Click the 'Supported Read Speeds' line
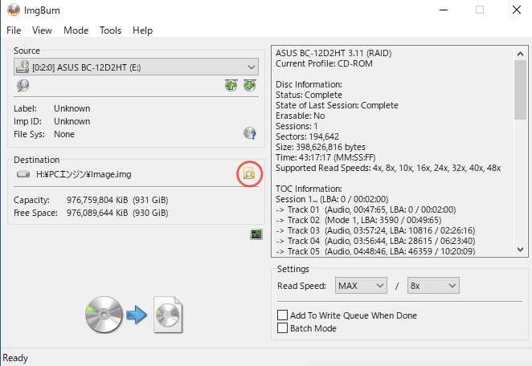Screen dimensions: 532x366 click(x=388, y=168)
